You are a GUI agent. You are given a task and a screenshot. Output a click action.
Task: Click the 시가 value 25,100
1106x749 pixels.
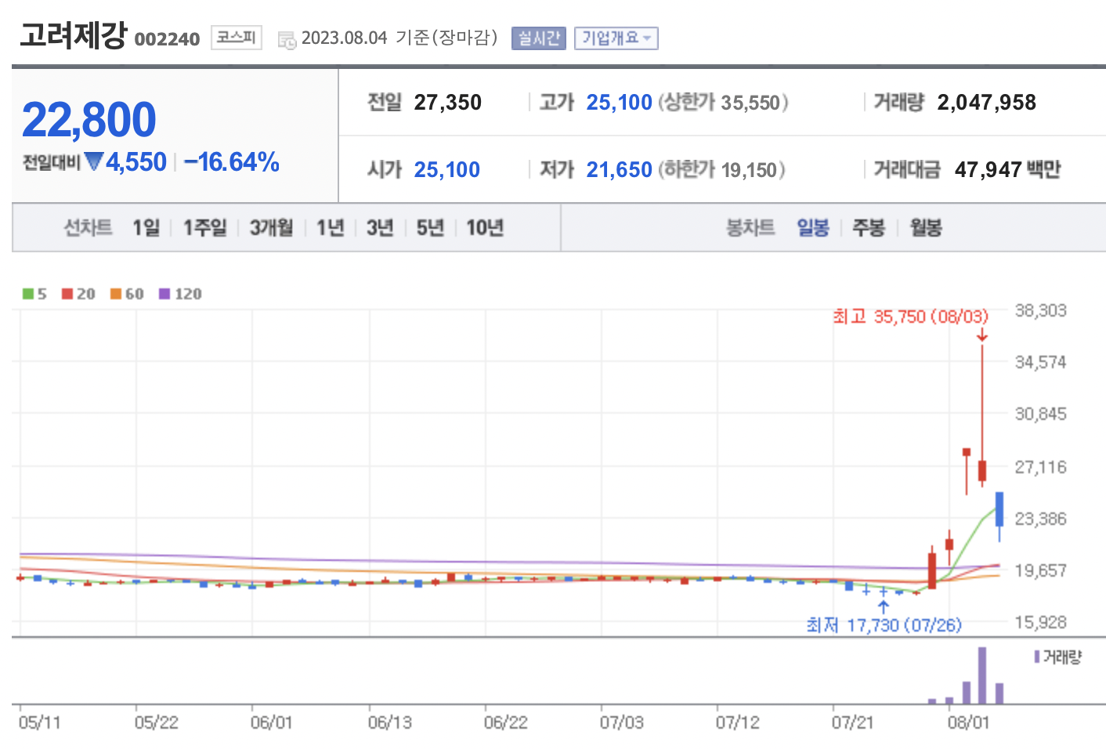point(447,170)
